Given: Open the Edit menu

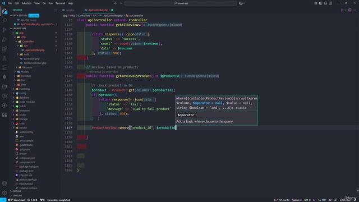Looking at the screenshot, I should point(16,3).
